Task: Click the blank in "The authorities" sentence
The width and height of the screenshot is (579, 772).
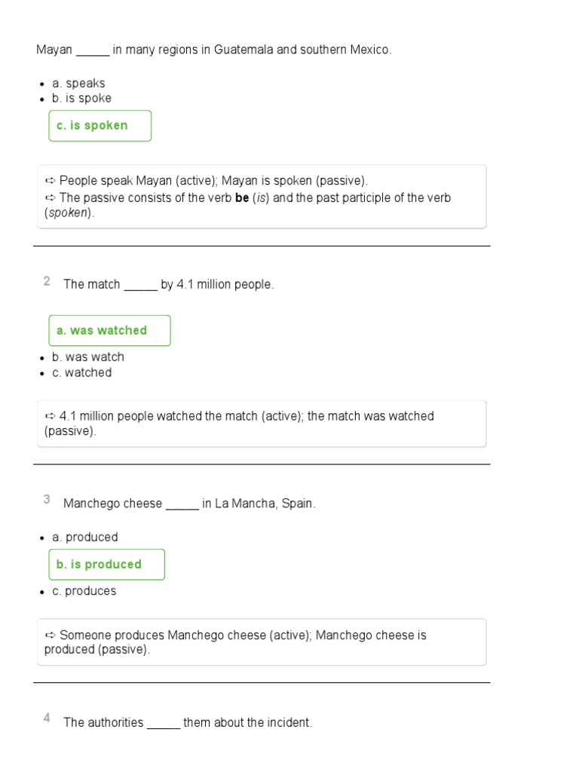Action: pos(163,724)
